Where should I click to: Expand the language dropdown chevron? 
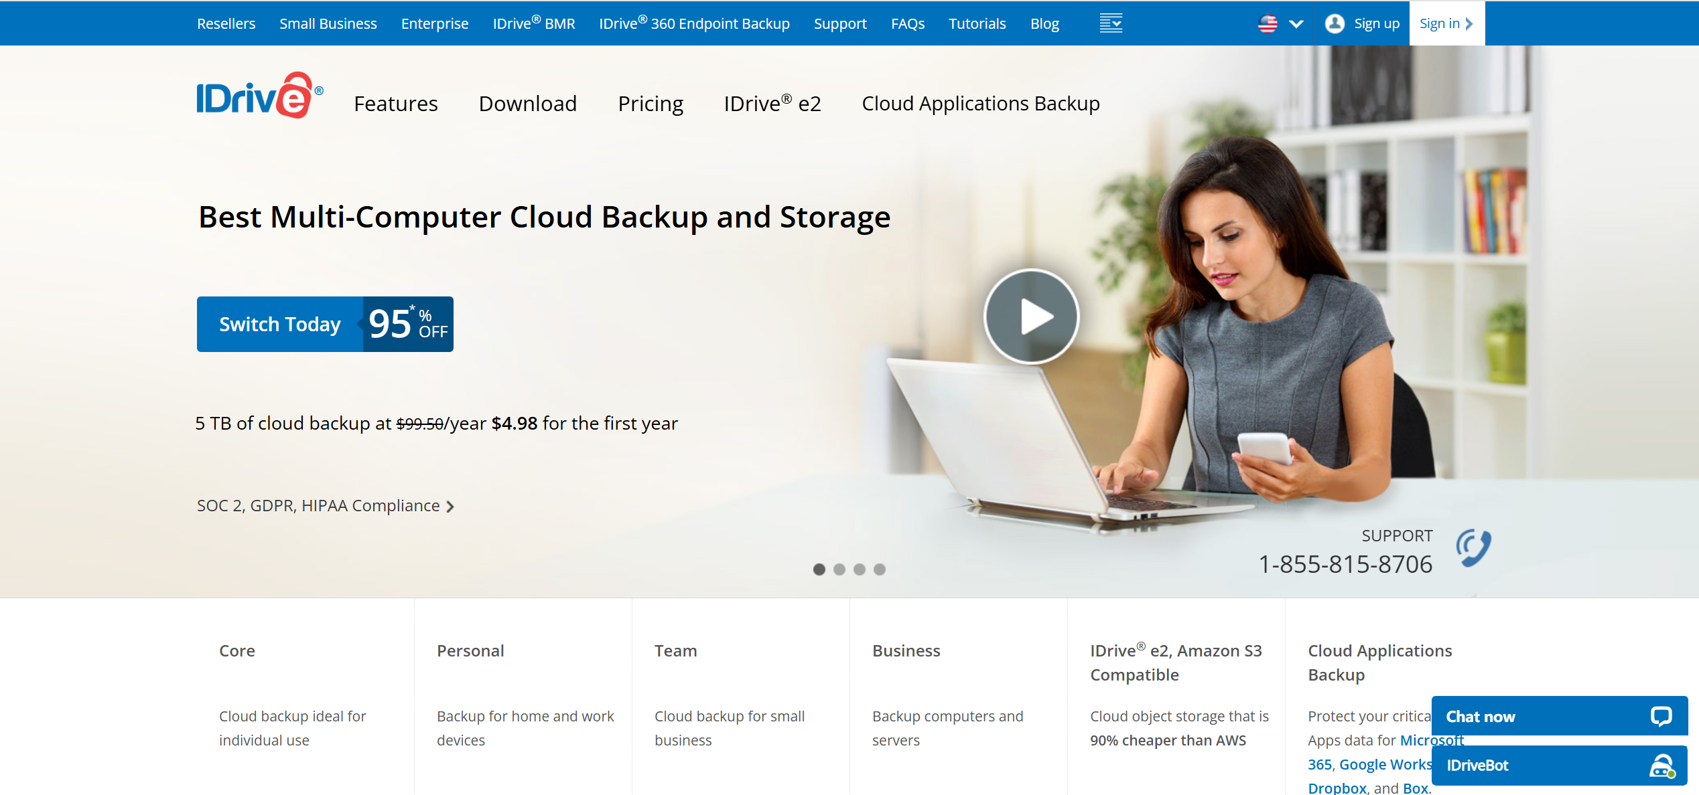pyautogui.click(x=1296, y=24)
